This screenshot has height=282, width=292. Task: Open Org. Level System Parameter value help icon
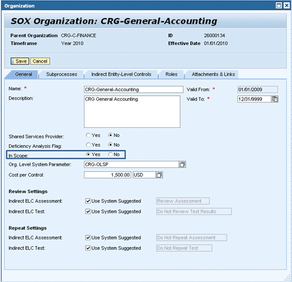182,165
